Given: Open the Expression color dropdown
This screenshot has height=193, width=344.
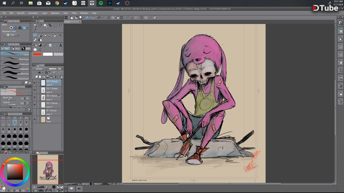Looking at the screenshot, I should [x=11, y=35].
